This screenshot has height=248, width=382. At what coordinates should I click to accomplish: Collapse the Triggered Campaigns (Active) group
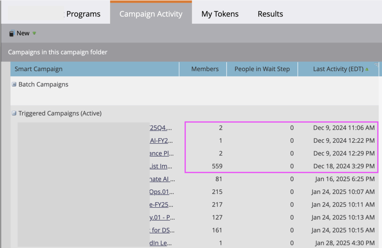tap(14, 113)
